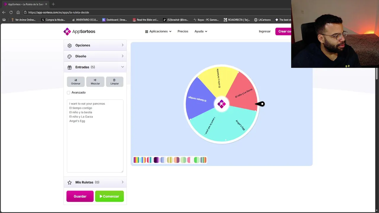Select the olive yellow striped palette swatch
The height and width of the screenshot is (213, 379).
coord(170,160)
